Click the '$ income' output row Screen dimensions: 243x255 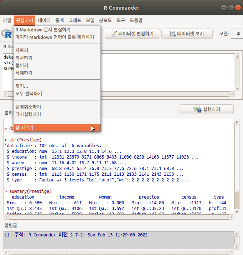(103, 157)
